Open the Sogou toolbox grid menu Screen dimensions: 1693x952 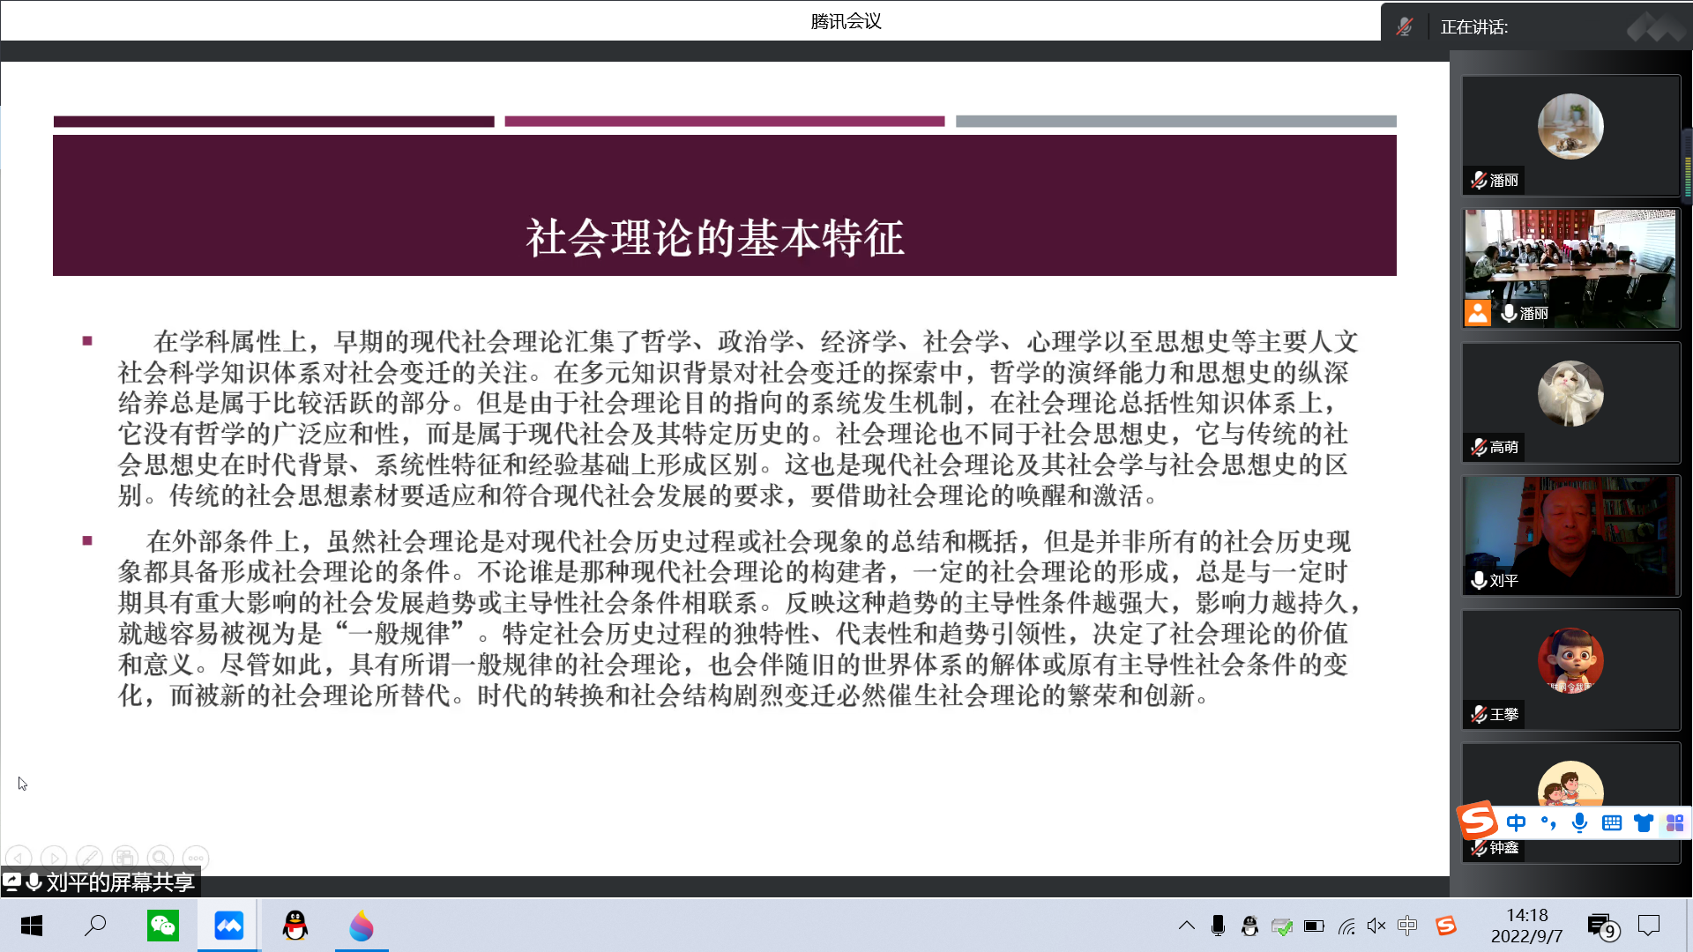coord(1674,822)
